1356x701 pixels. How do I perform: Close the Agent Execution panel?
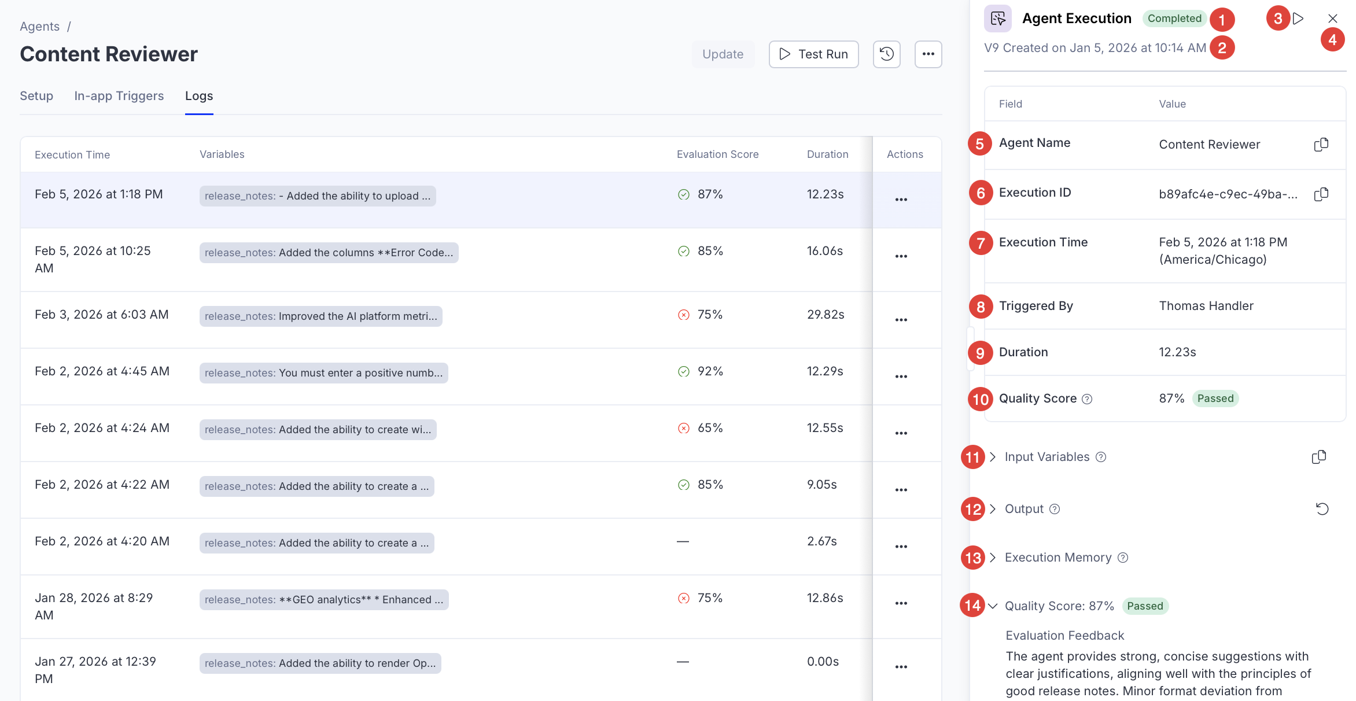pos(1332,19)
